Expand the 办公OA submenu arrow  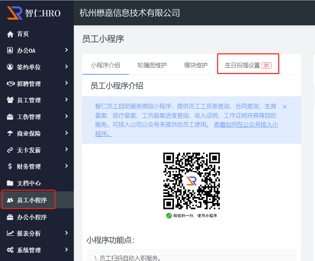pos(66,50)
